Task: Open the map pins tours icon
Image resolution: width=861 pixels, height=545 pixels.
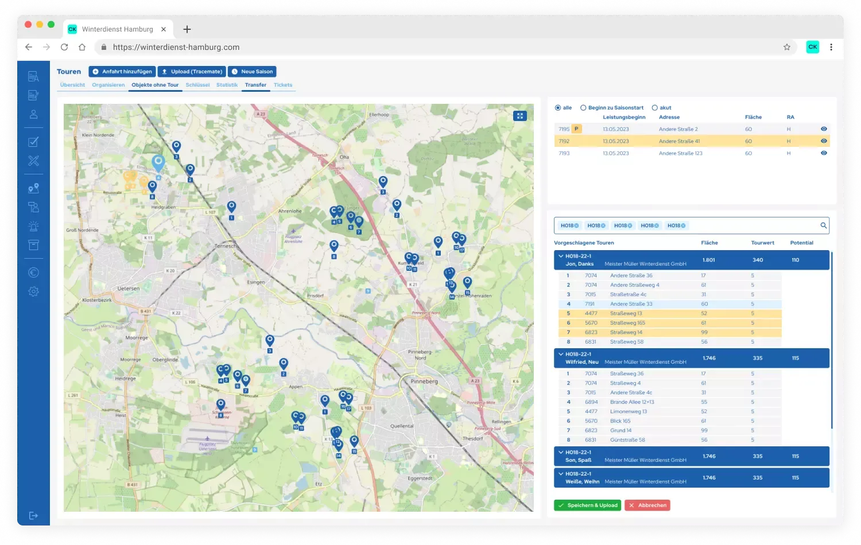Action: click(33, 188)
